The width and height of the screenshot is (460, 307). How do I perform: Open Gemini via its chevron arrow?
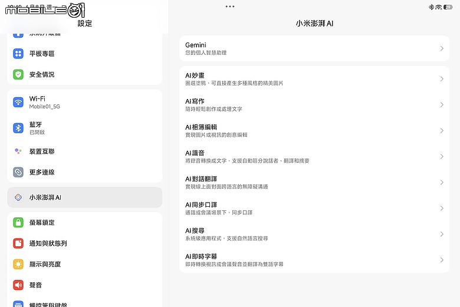click(x=442, y=48)
